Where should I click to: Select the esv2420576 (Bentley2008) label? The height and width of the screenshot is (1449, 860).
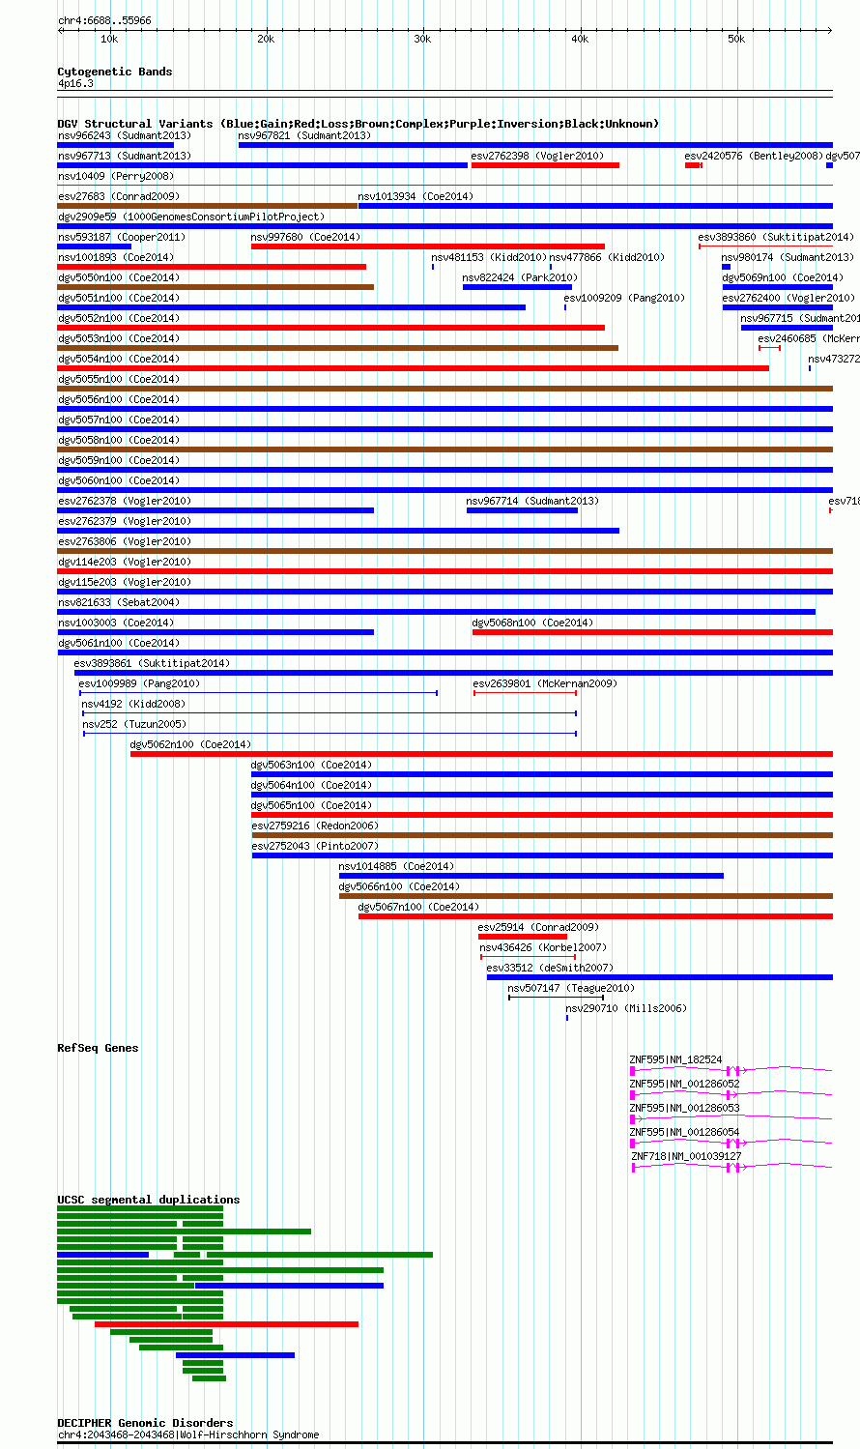(754, 156)
